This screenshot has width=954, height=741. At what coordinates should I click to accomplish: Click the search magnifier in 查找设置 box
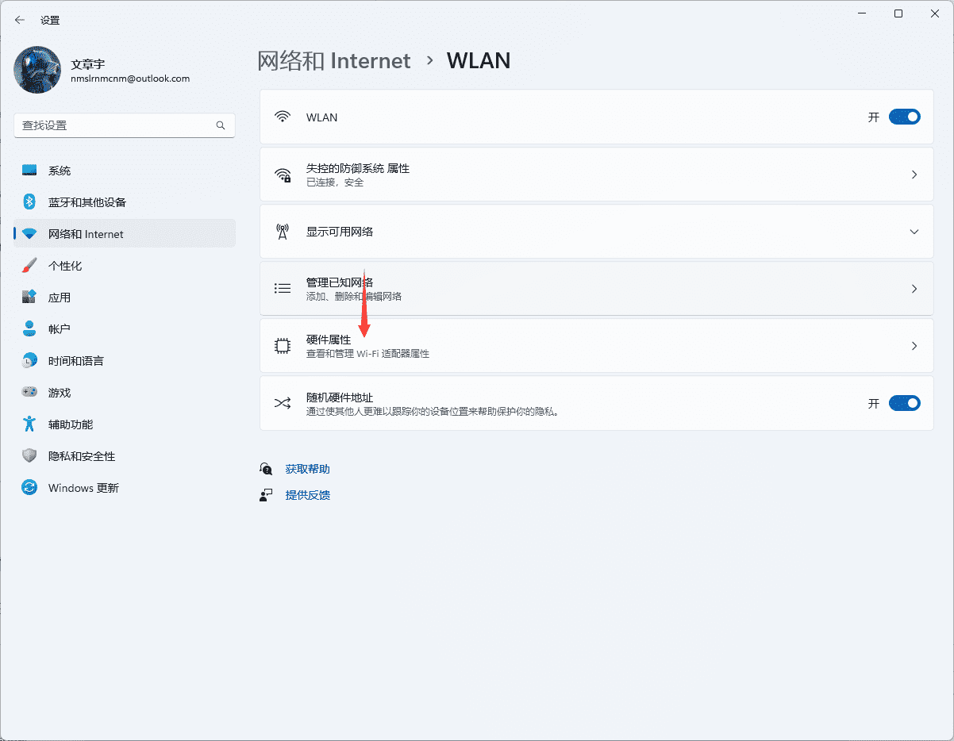click(x=221, y=125)
